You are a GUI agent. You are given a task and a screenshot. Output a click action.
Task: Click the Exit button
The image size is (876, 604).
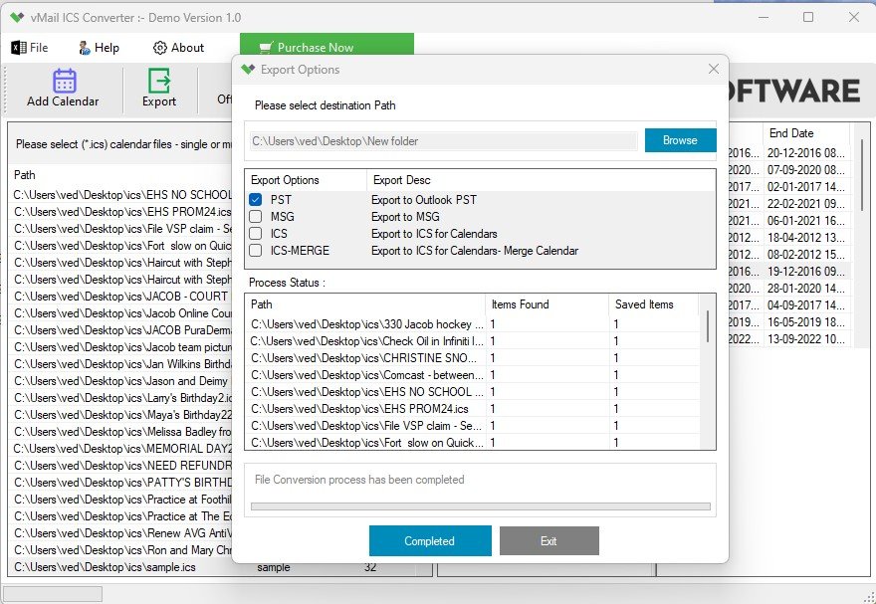[549, 540]
